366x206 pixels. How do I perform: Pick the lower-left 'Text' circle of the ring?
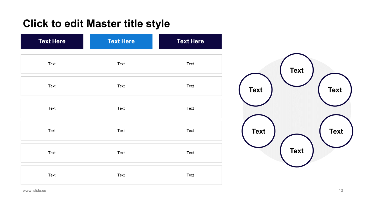tap(258, 131)
